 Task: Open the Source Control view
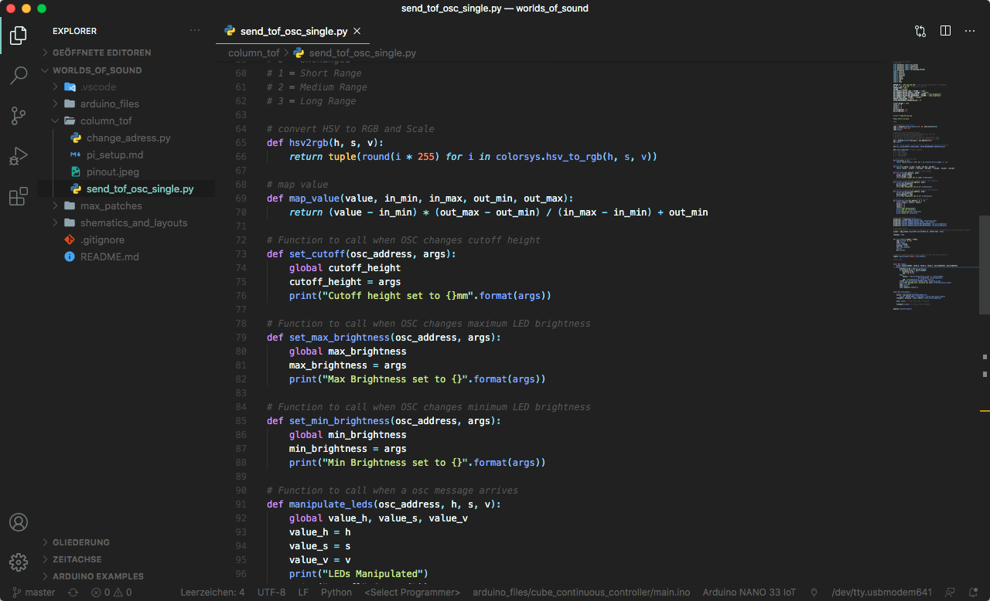(19, 116)
